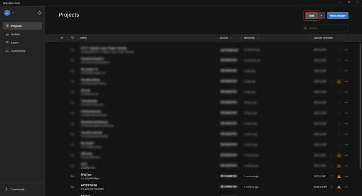Click the Add button
The height and width of the screenshot is (196, 362).
point(312,16)
